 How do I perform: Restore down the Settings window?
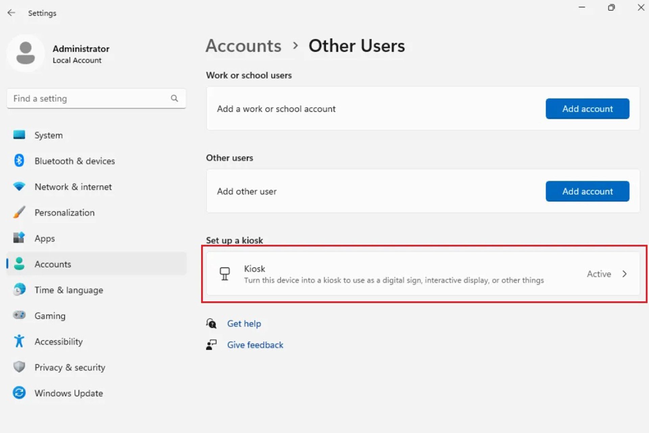coord(611,7)
